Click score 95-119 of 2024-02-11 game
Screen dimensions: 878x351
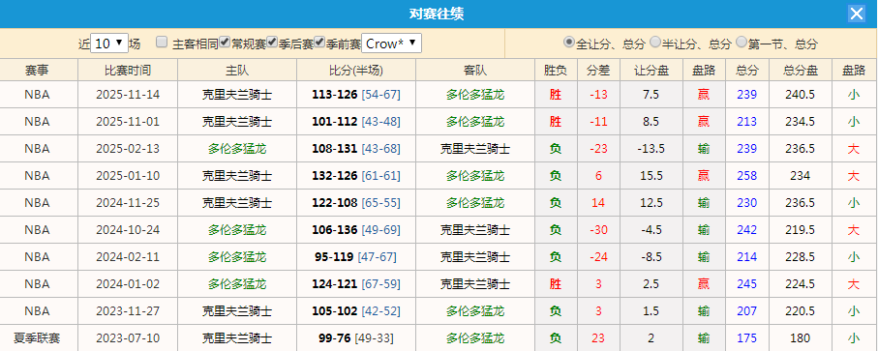pyautogui.click(x=334, y=257)
